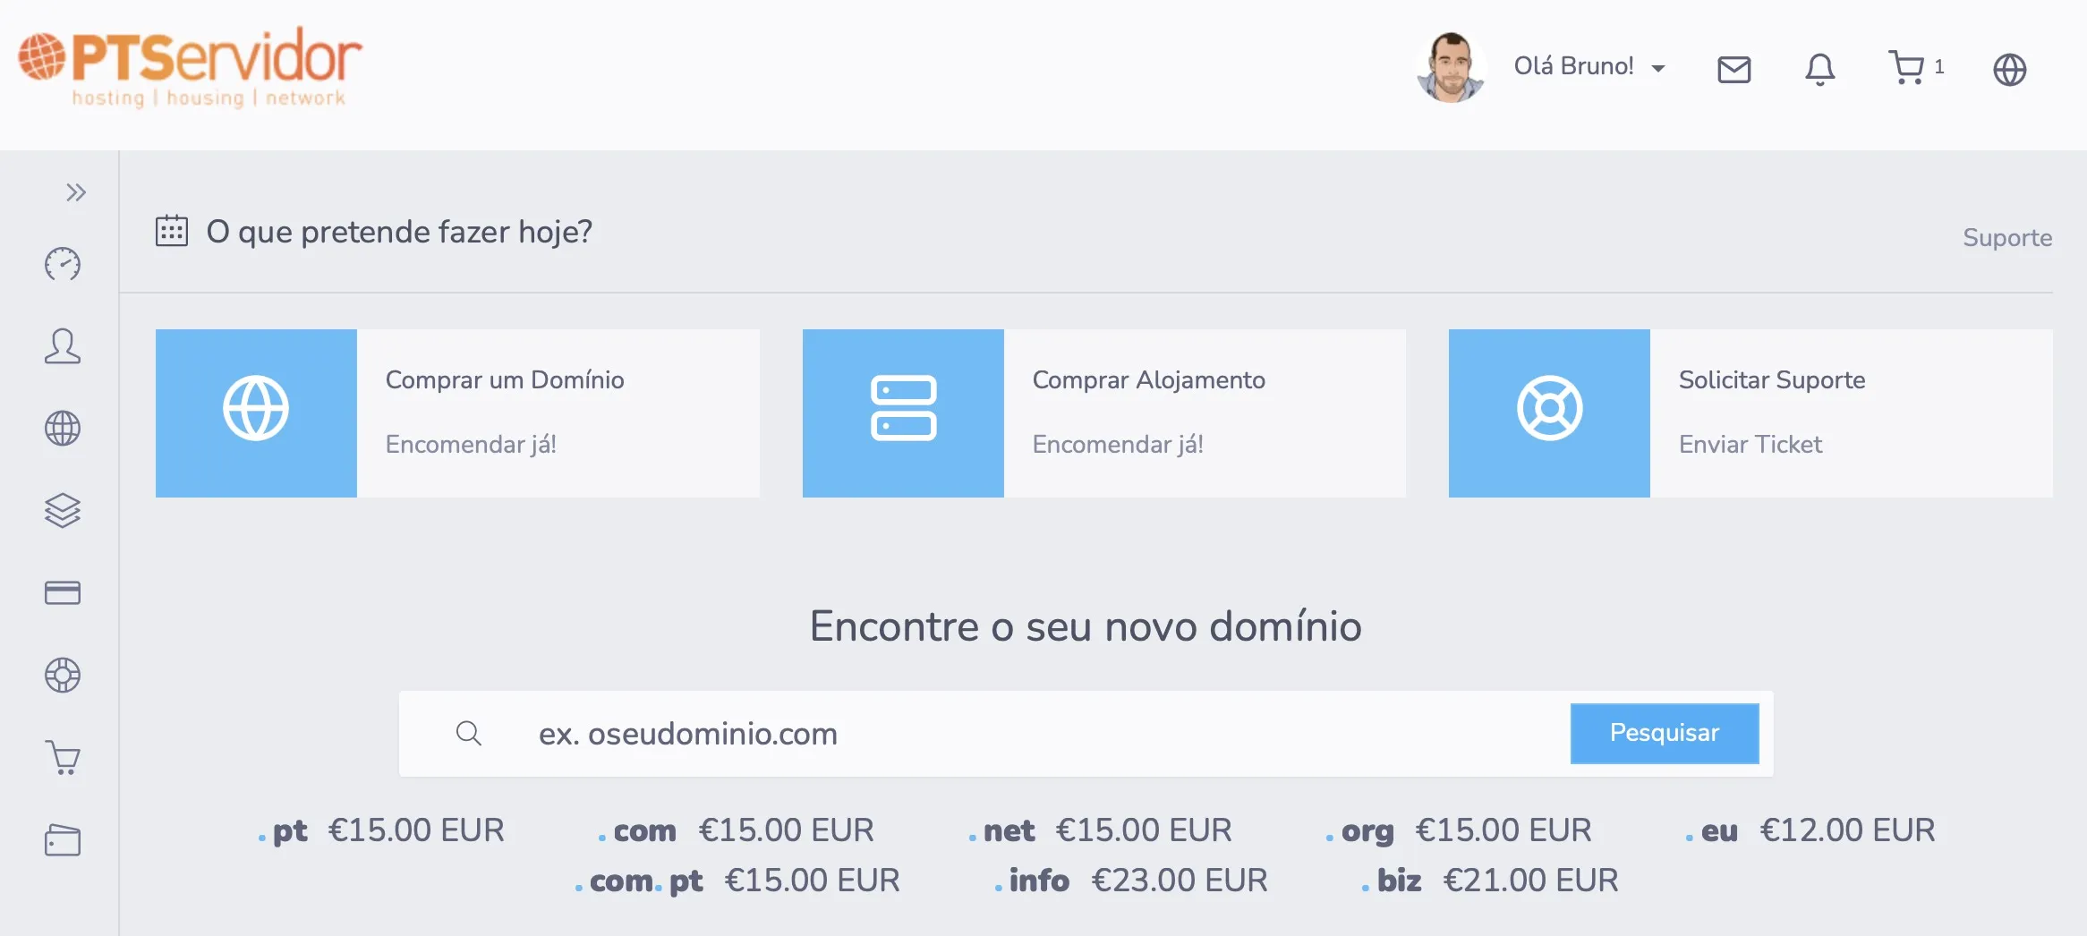Click the Pesquisar search button
This screenshot has height=936, width=2087.
(x=1665, y=733)
